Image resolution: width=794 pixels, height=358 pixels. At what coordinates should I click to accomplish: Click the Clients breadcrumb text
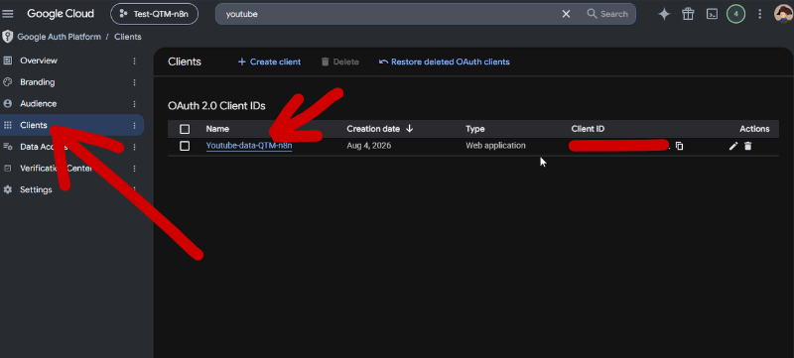pos(128,37)
